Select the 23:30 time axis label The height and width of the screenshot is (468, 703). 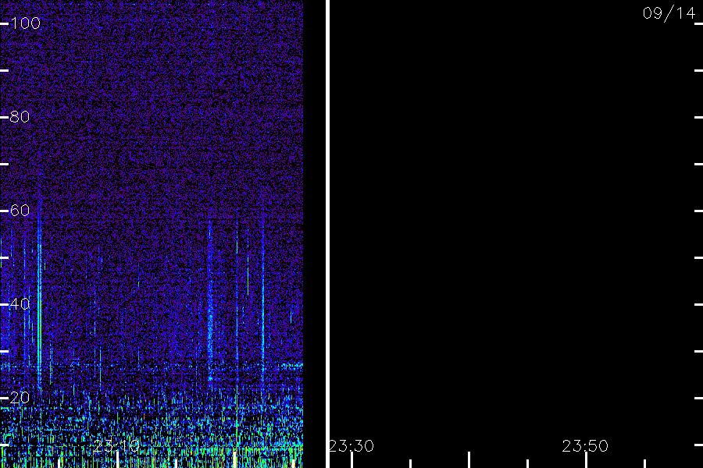tap(351, 446)
